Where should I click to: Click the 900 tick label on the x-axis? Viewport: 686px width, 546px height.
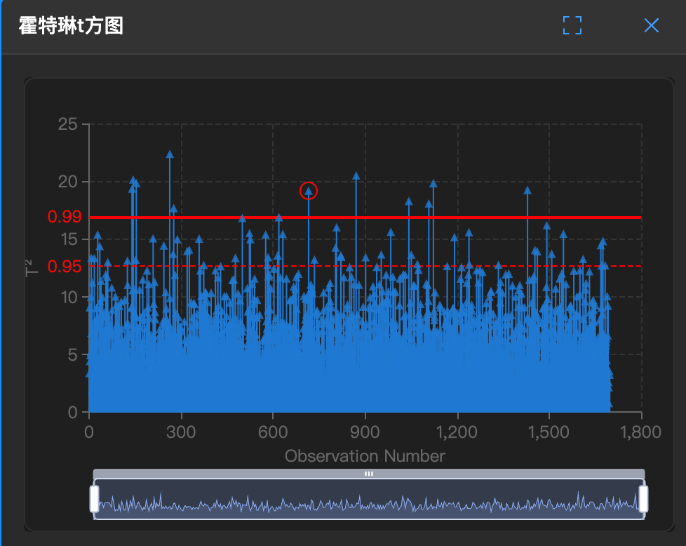365,430
